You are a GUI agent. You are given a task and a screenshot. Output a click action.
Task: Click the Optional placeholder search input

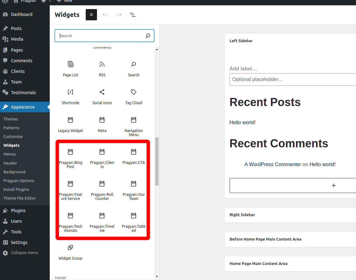[x=293, y=79]
